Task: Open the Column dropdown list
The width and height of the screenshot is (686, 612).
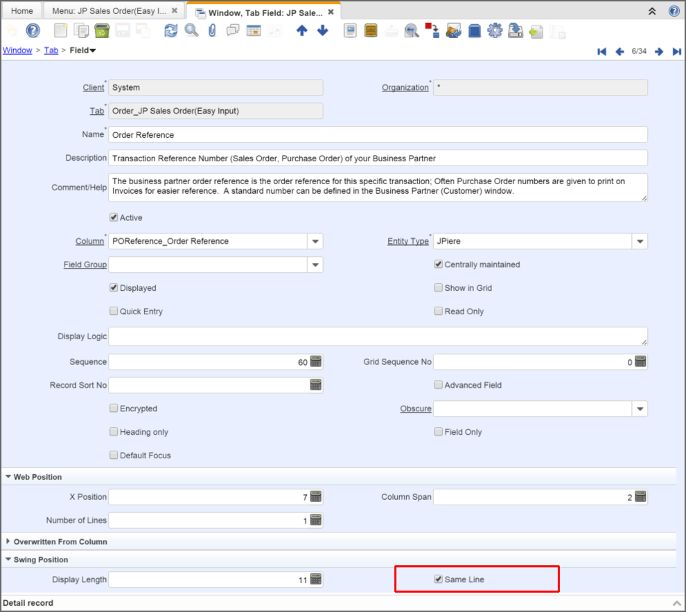Action: click(x=315, y=242)
